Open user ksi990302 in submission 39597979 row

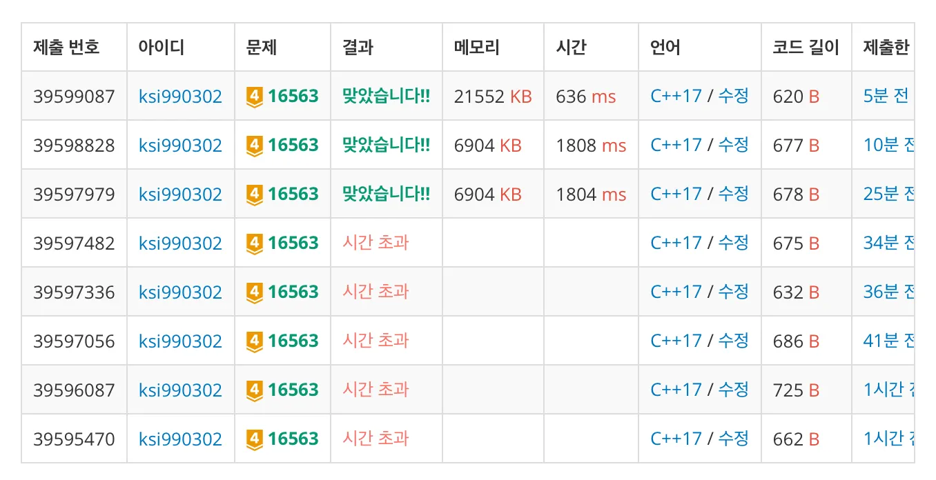180,194
